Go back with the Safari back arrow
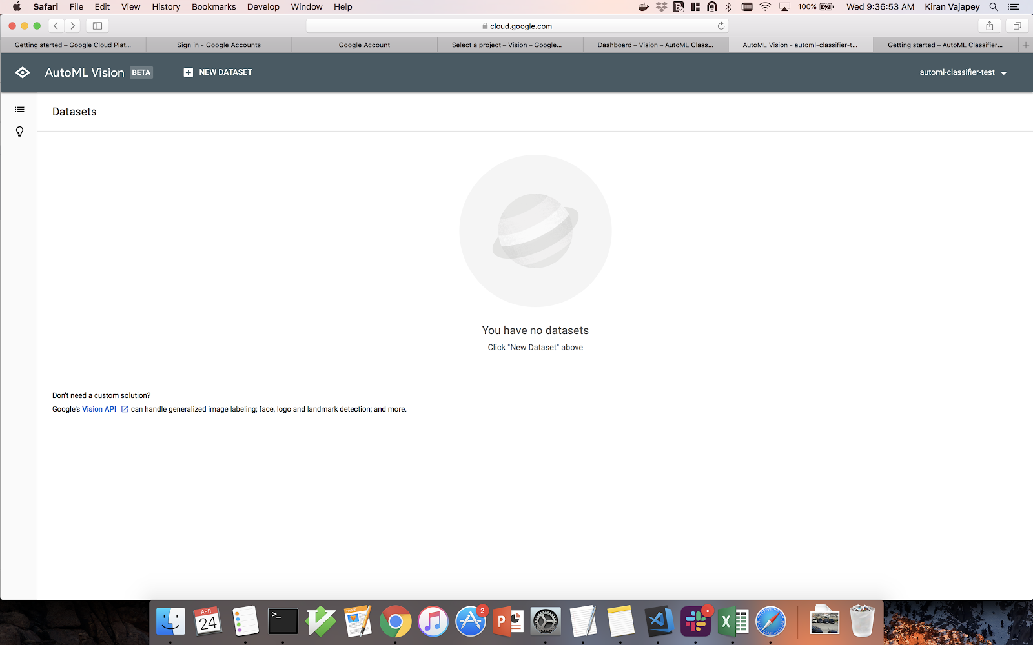Screen dimensions: 1033x645 [x=56, y=26]
